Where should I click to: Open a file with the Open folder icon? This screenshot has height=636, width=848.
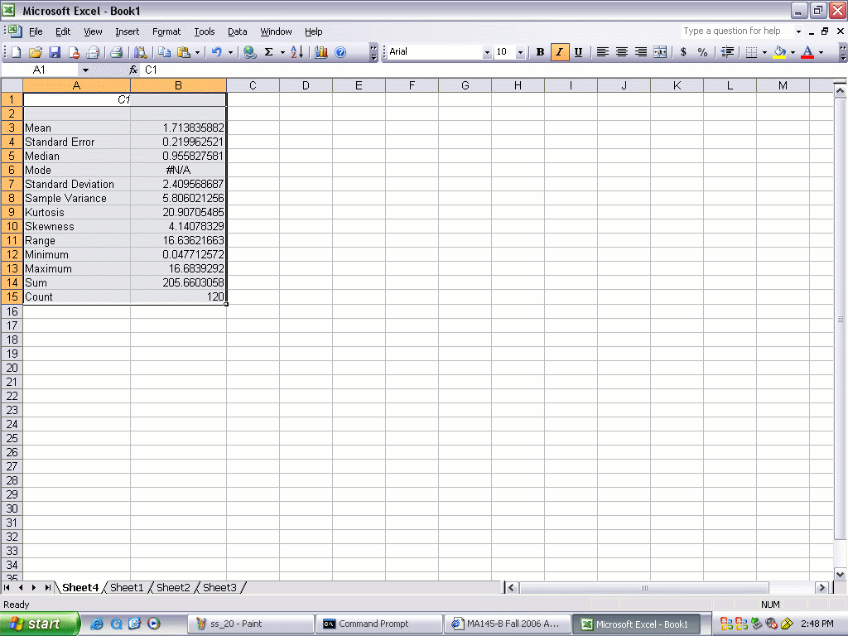coord(36,52)
